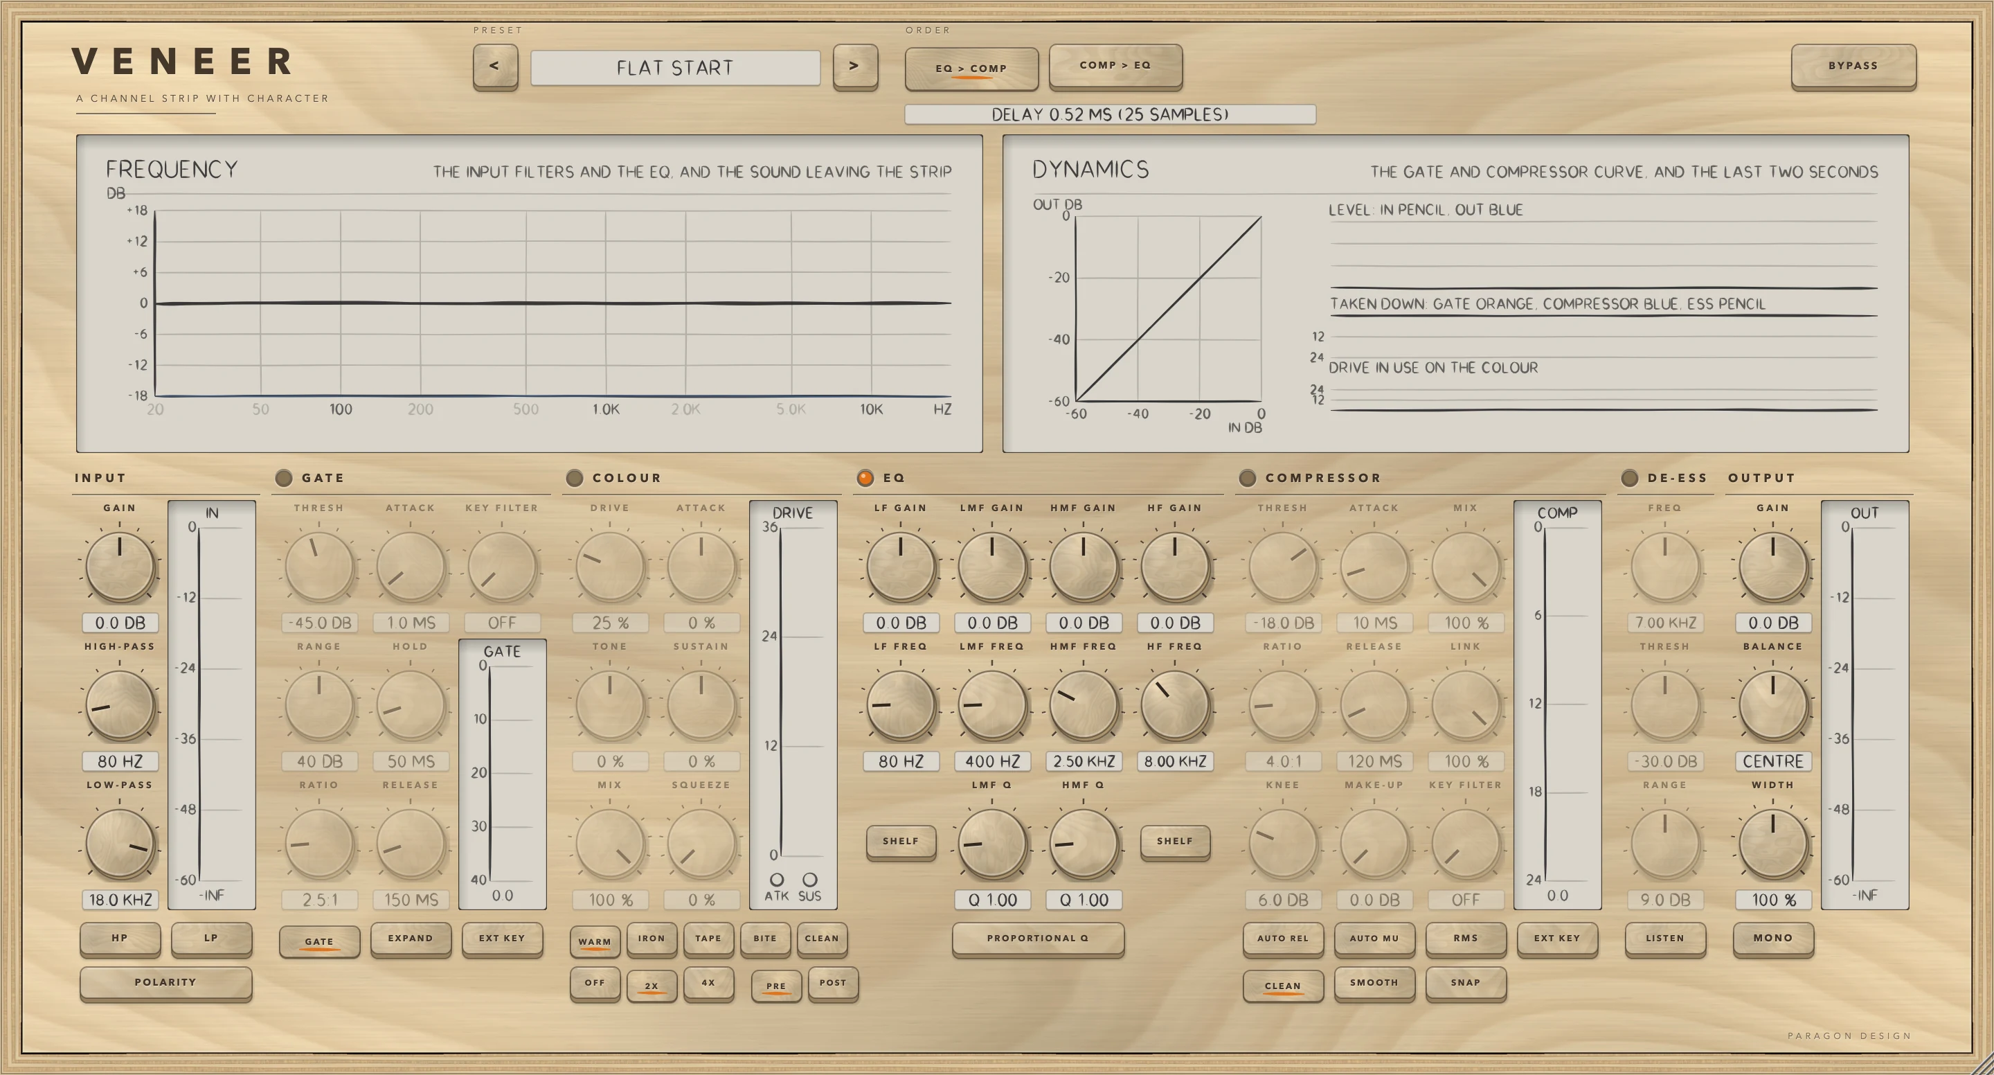Viewport: 1994px width, 1075px height.
Task: Enable the De-Ess section power LED
Action: pos(1629,478)
